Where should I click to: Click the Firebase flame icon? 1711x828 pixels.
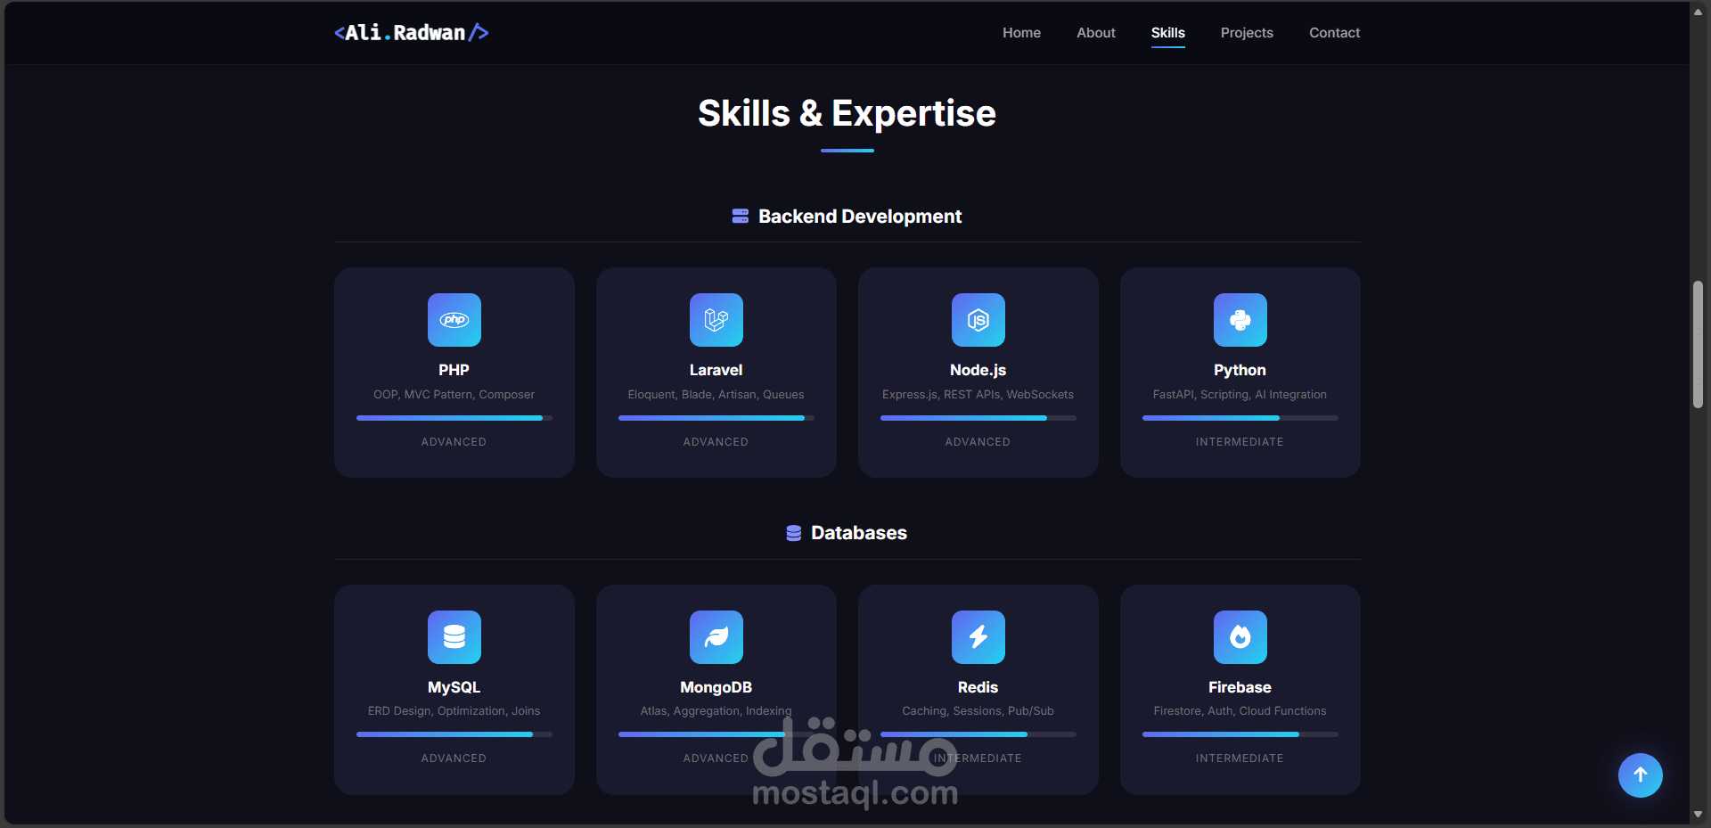point(1240,637)
